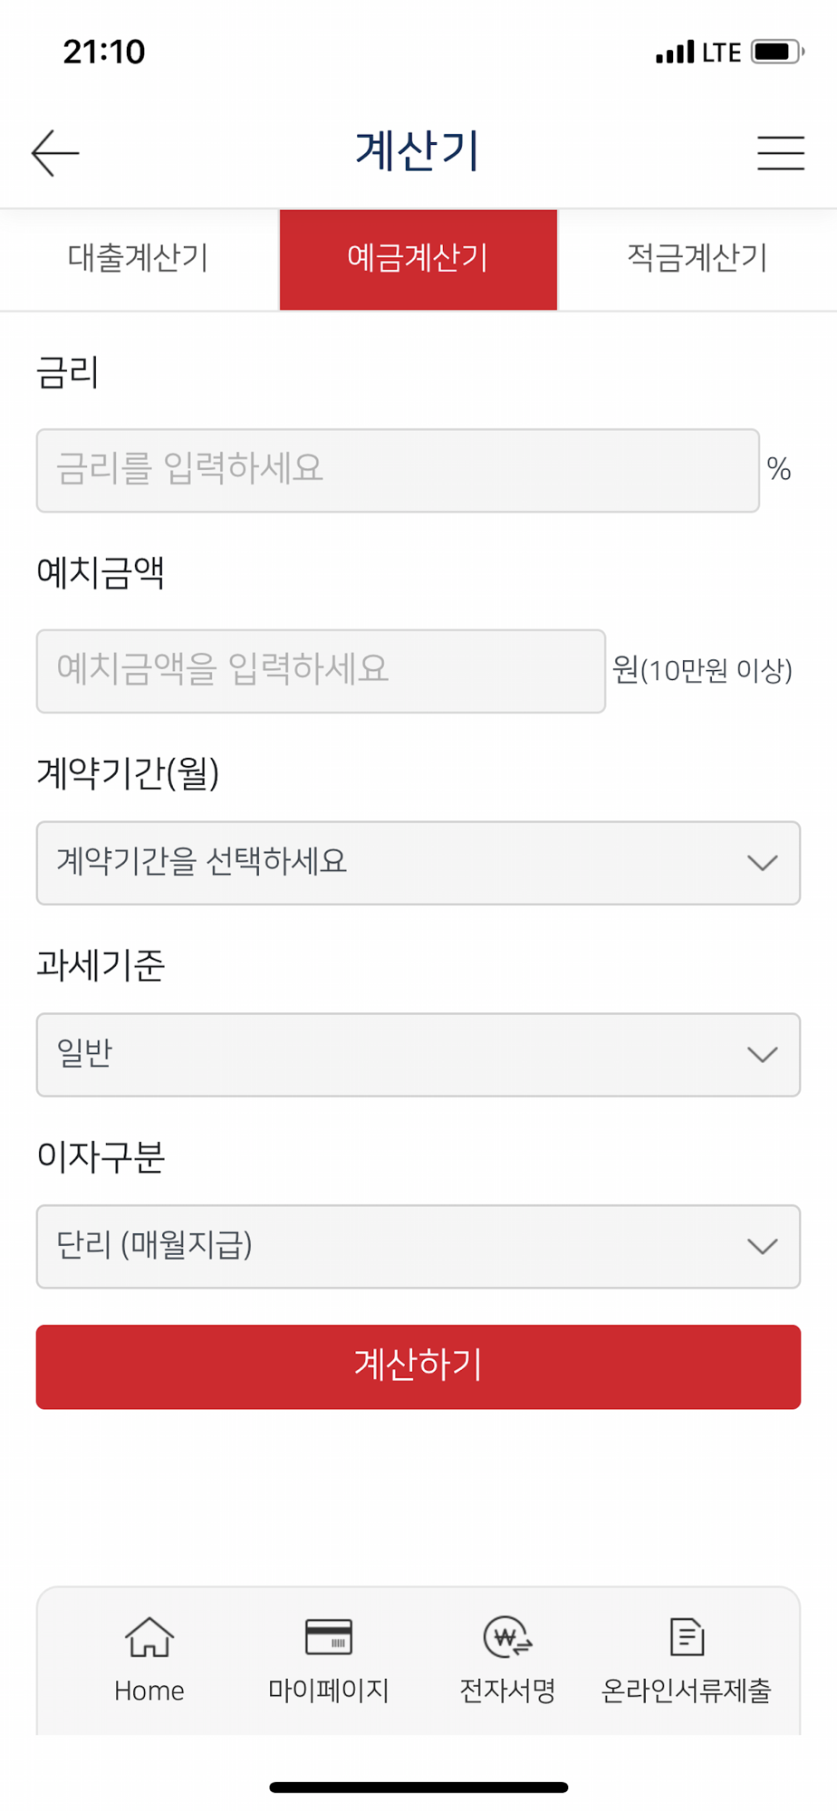The height and width of the screenshot is (1811, 837).
Task: Switch to the 적금계산기 tab
Action: tap(697, 259)
